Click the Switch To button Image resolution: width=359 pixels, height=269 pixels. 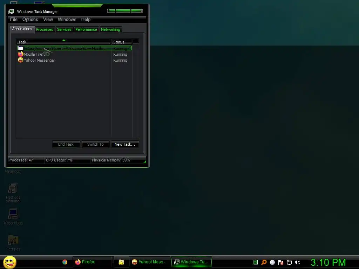pos(95,144)
